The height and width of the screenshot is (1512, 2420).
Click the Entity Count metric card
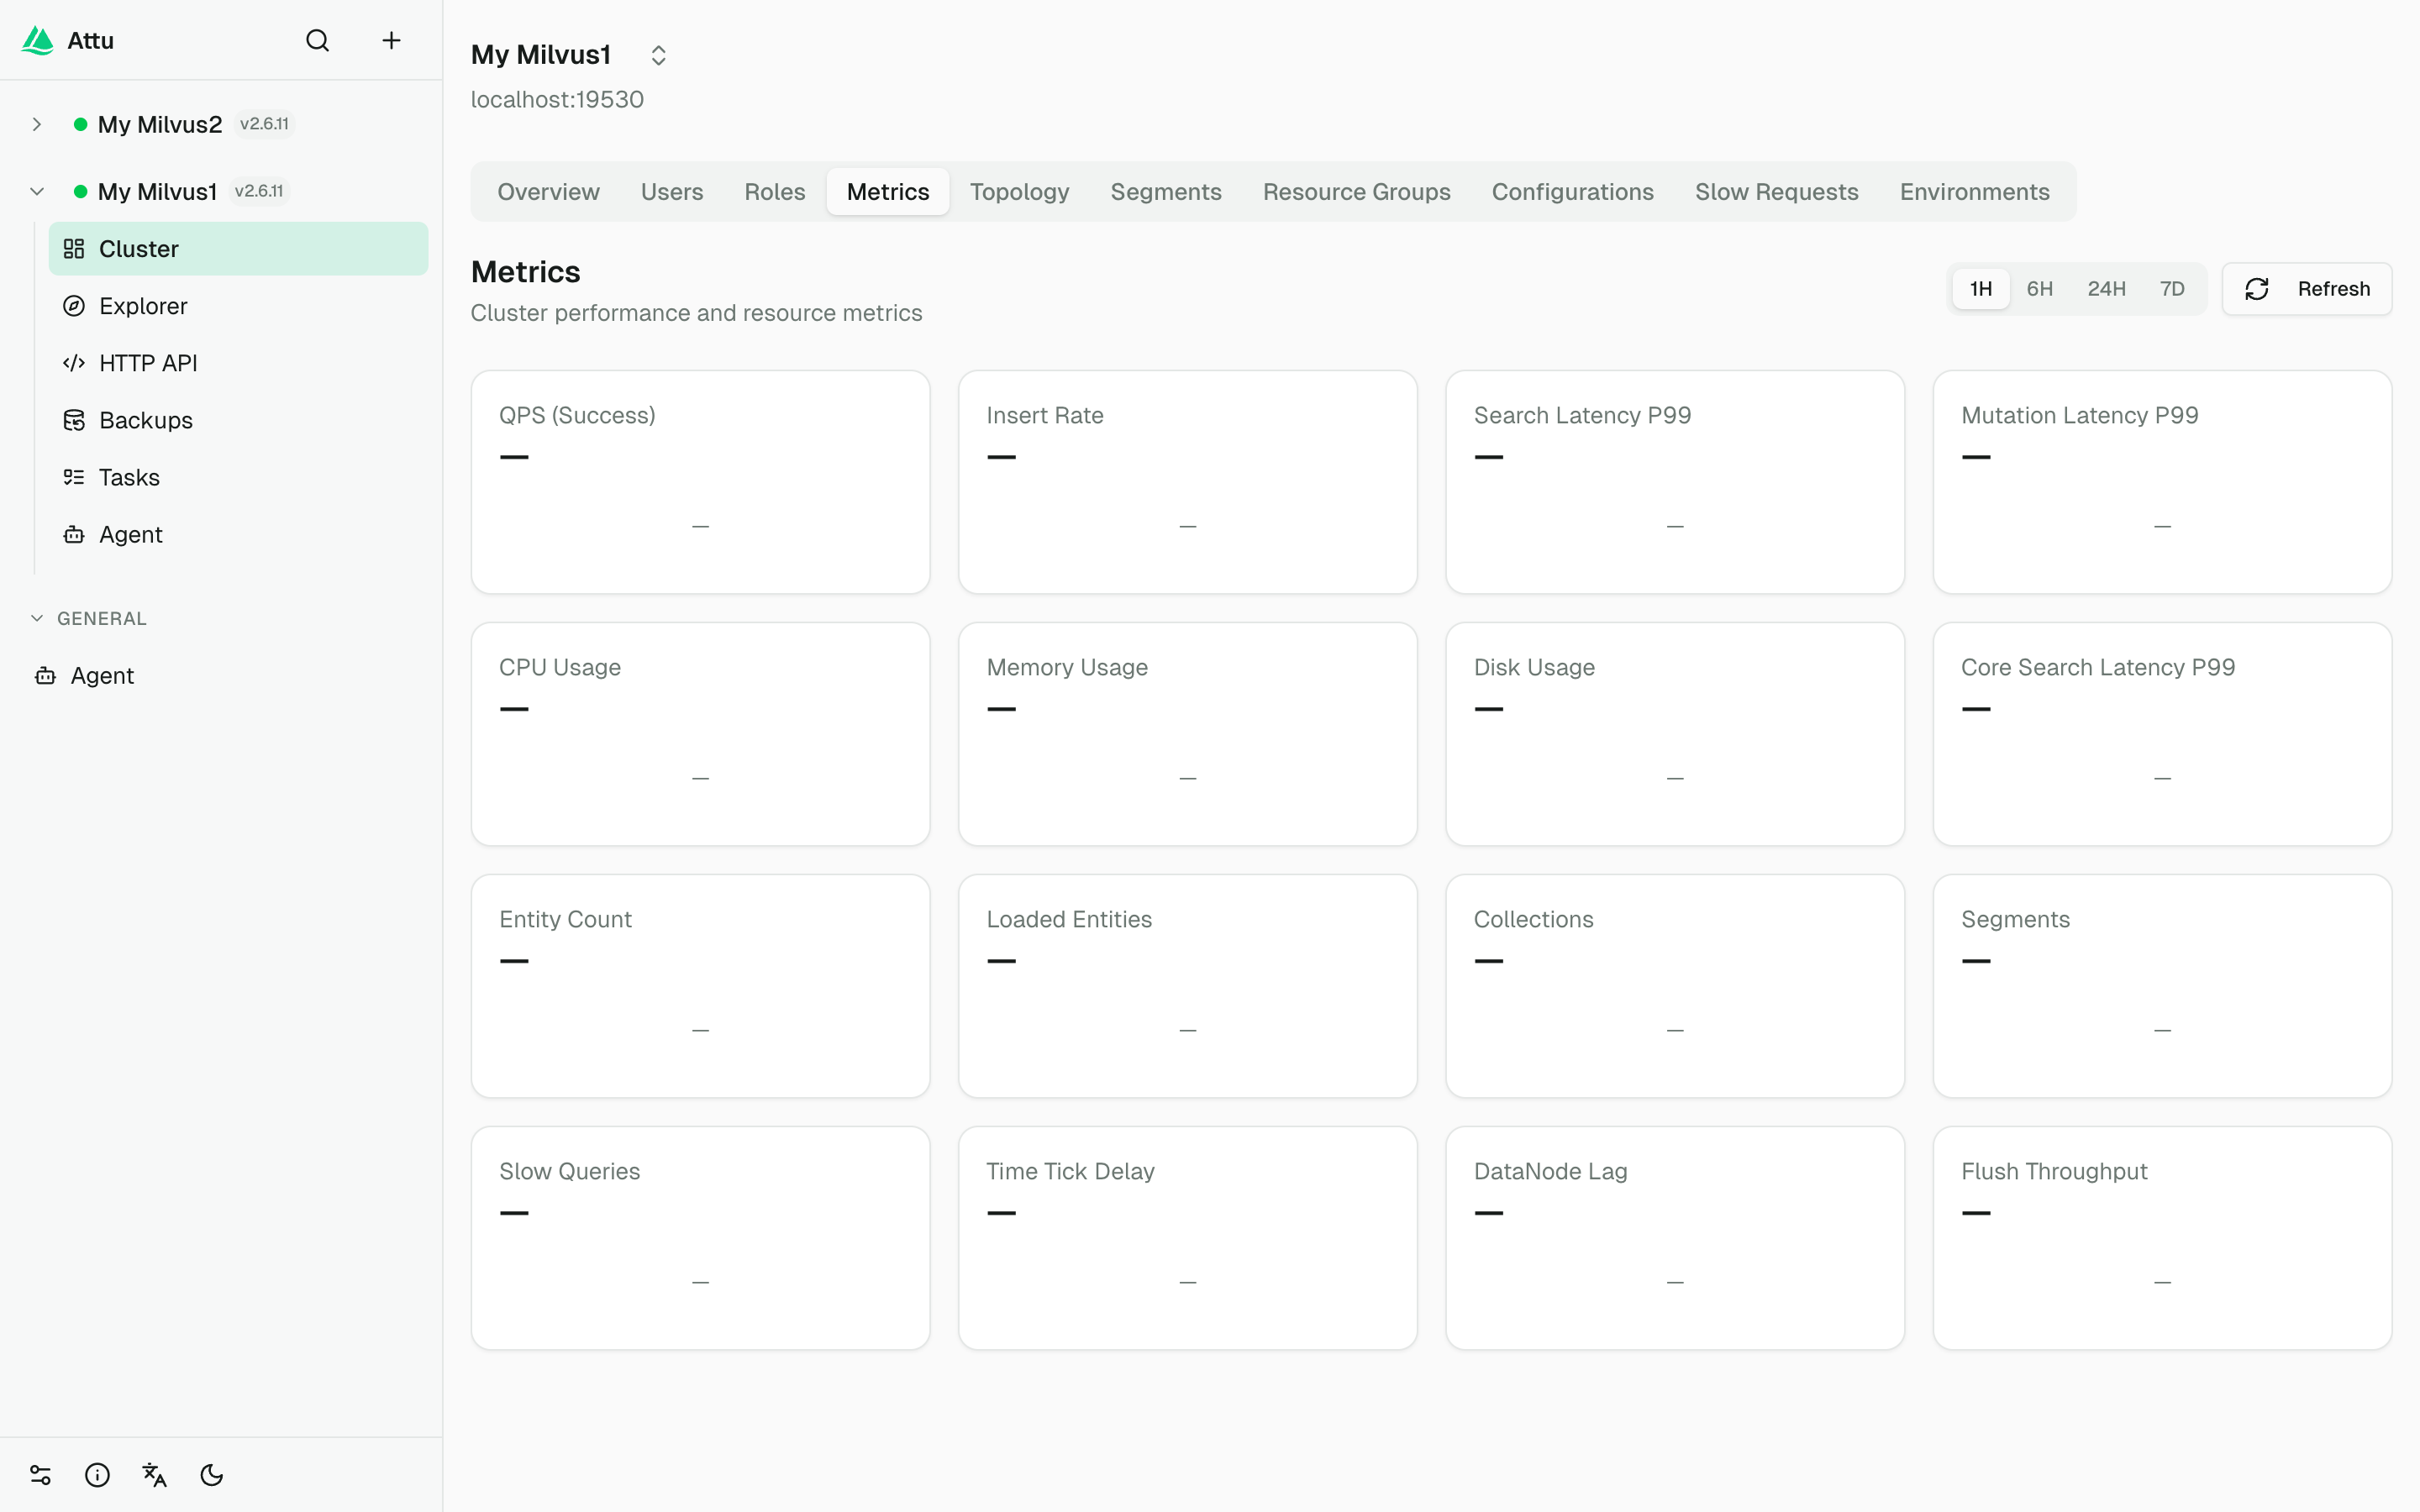click(700, 986)
